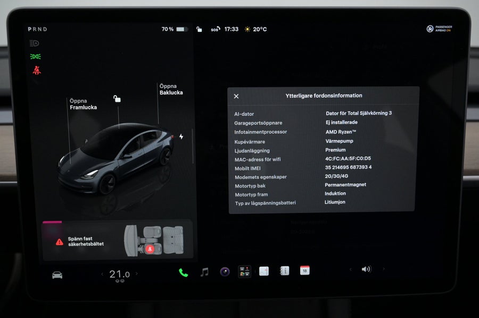Image resolution: width=479 pixels, height=318 pixels.
Task: Tap the 'Ljudanläggning' row label
Action: (x=252, y=151)
